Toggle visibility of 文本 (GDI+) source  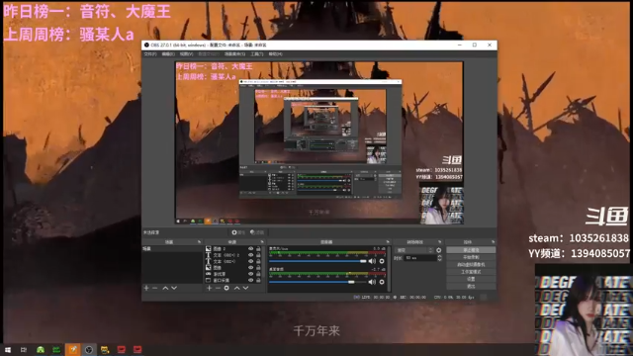[x=250, y=261]
